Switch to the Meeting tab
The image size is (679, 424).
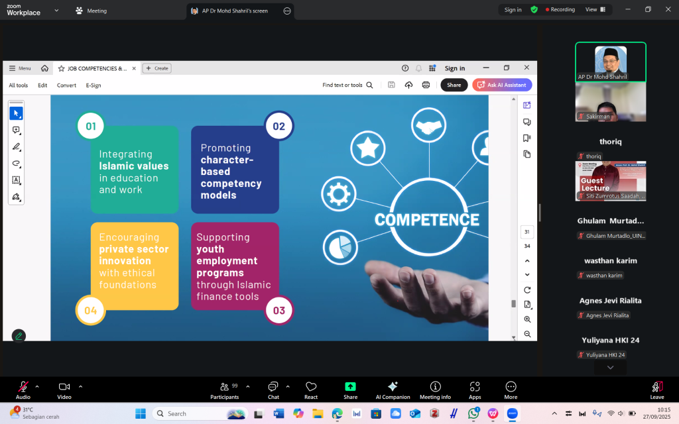tap(92, 11)
